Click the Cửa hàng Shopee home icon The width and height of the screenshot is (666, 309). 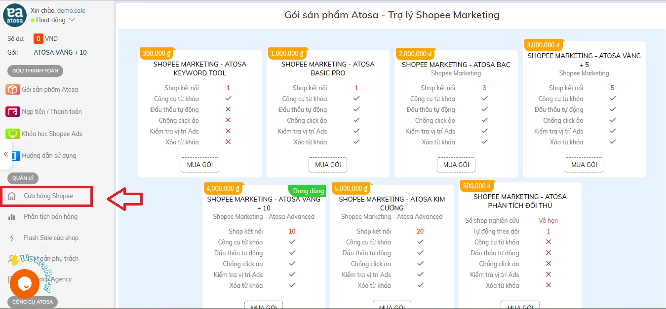[12, 196]
